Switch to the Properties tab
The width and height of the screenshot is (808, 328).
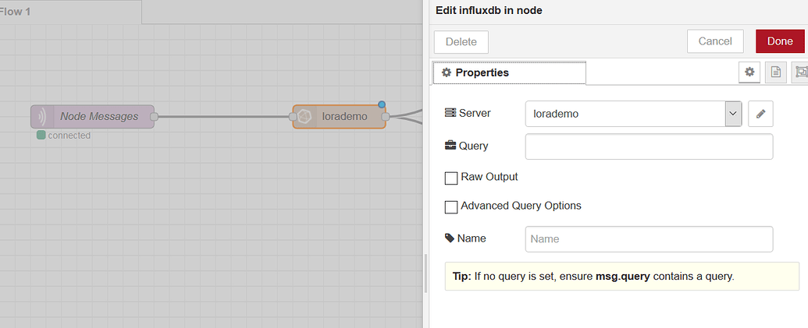point(509,73)
